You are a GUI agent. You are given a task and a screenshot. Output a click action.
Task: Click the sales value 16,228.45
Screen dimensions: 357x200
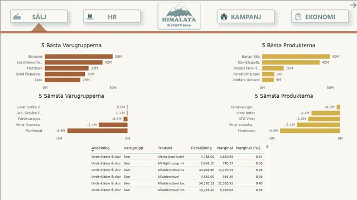tap(206, 190)
